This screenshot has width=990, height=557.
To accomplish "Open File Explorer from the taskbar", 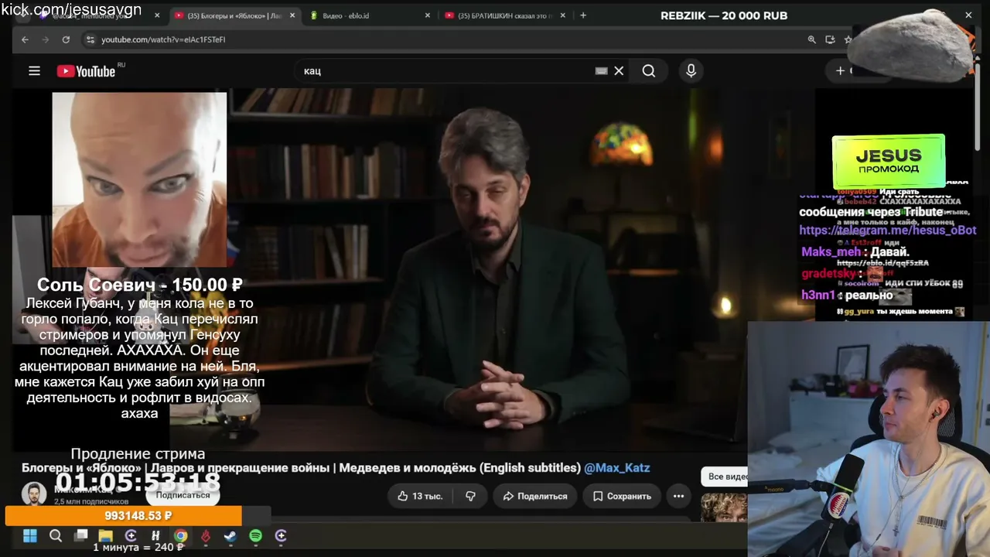I will 105,535.
